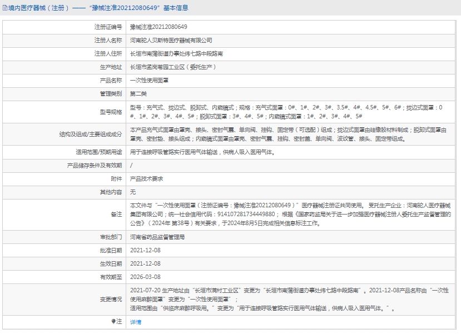The width and height of the screenshot is (461, 334).
Task: Click the 注册人住所 address value
Action: point(176,53)
